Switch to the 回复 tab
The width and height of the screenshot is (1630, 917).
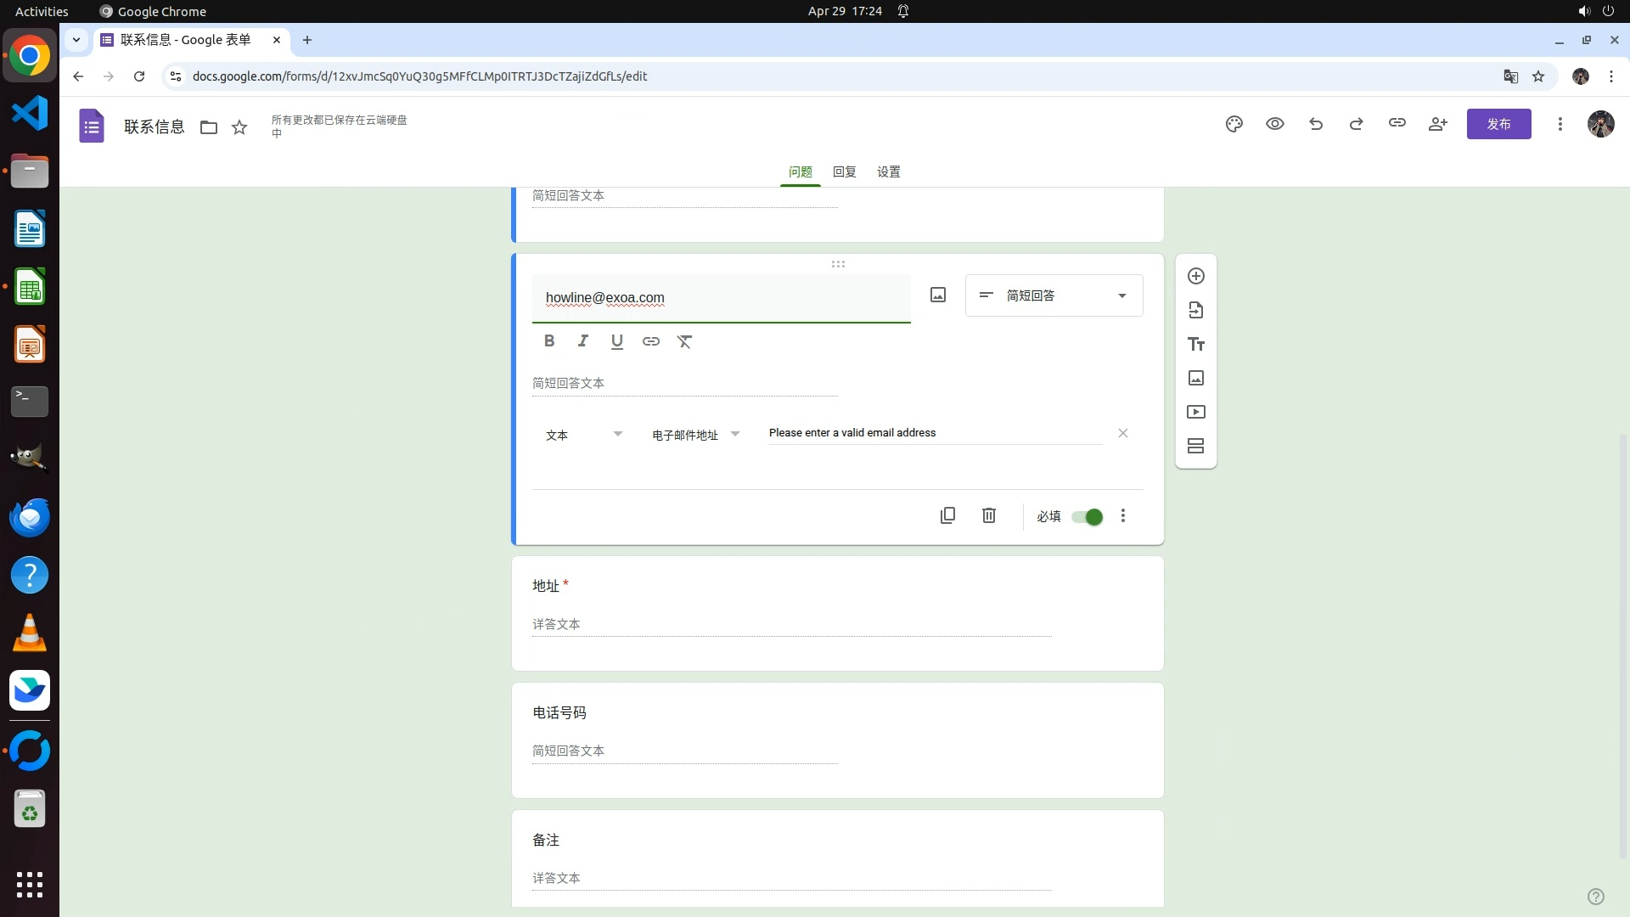pyautogui.click(x=844, y=172)
